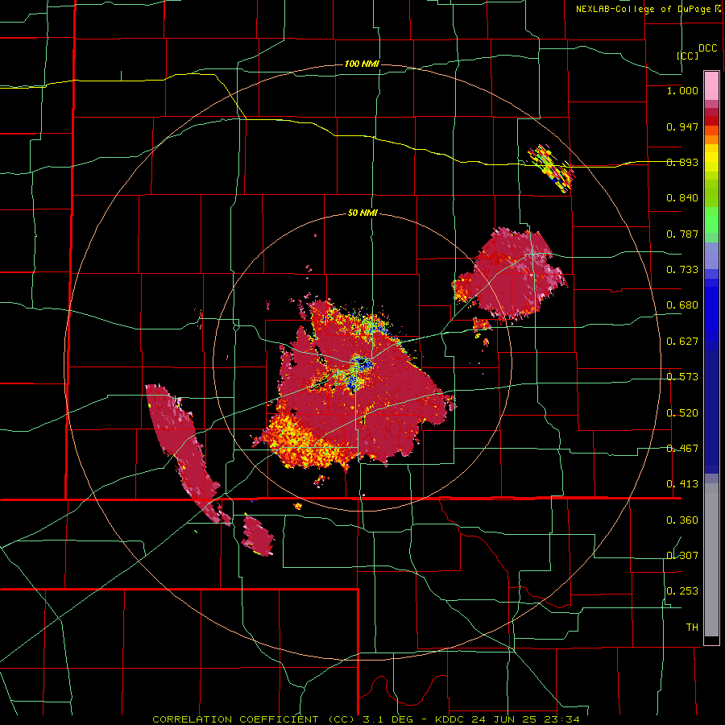Pick the light pink color at scale top
Viewport: 725px width, 725px height.
711,86
